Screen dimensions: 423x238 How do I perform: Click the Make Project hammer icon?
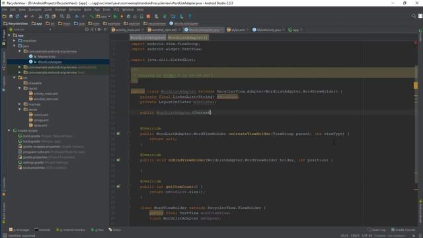coord(91,17)
